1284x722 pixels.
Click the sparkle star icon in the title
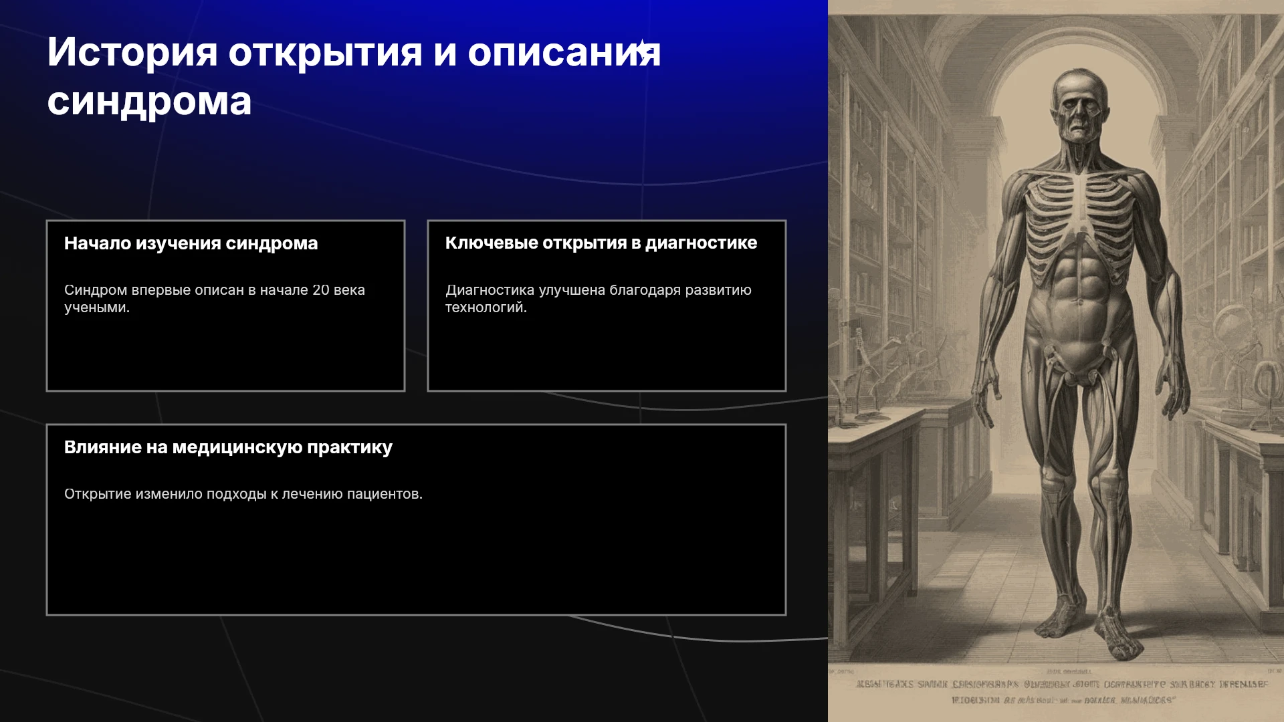[643, 49]
